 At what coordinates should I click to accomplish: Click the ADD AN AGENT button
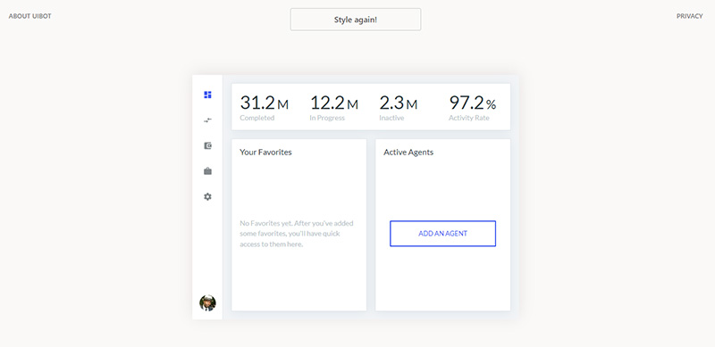(x=442, y=234)
